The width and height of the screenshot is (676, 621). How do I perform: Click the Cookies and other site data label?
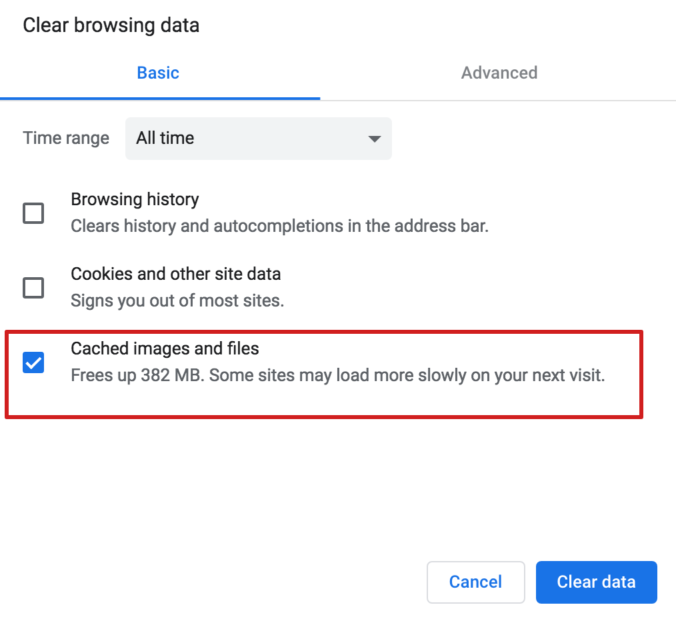(175, 274)
